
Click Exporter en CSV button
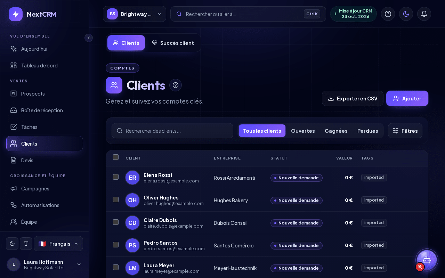click(x=353, y=98)
